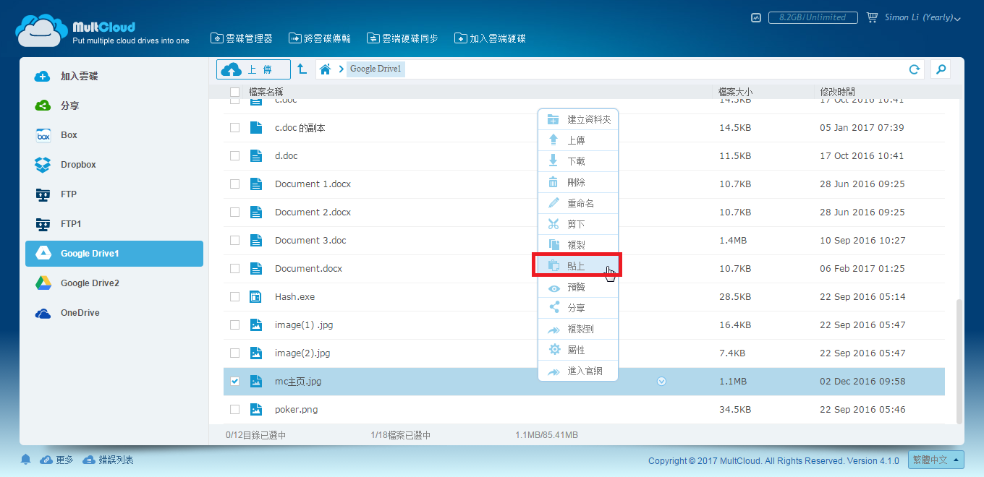Click the MultCloud cloud logo
984x477 pixels.
[42, 30]
